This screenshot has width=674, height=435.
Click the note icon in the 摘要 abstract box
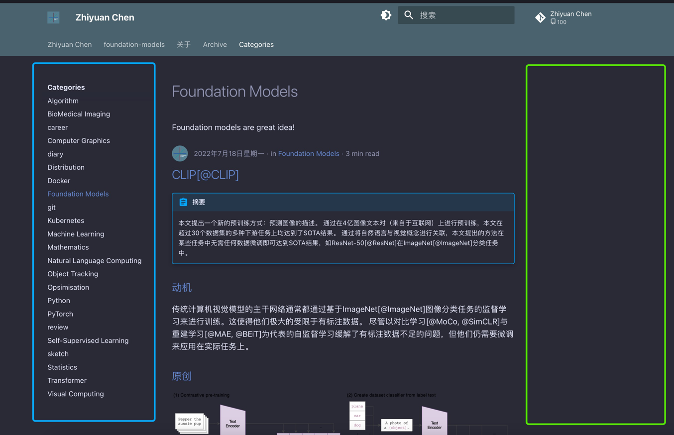[182, 202]
